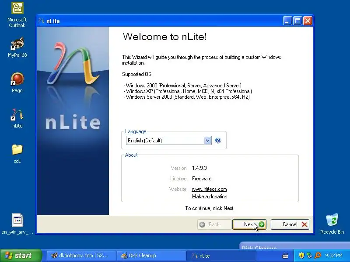Viewport: 350px width, 262px height.
Task: Click the Welcome to nLite! heading
Action: pyautogui.click(x=165, y=37)
